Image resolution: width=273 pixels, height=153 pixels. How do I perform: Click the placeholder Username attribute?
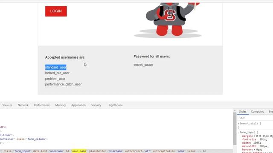(x=106, y=151)
